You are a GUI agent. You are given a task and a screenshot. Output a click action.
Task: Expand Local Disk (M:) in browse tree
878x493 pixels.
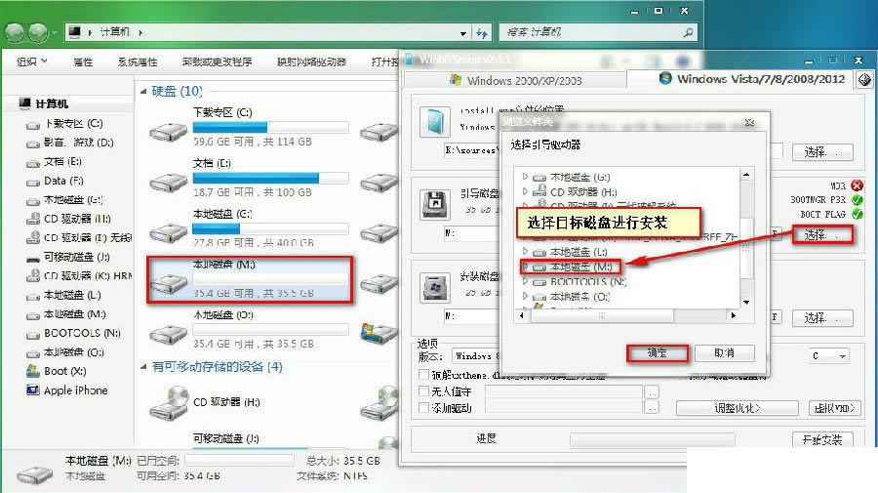pyautogui.click(x=525, y=267)
